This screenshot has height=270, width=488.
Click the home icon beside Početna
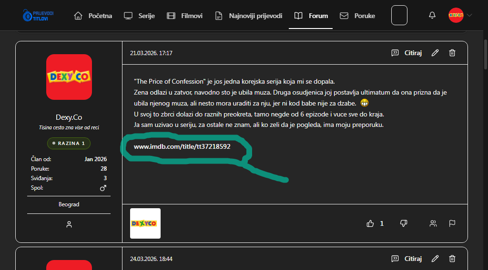coord(78,16)
